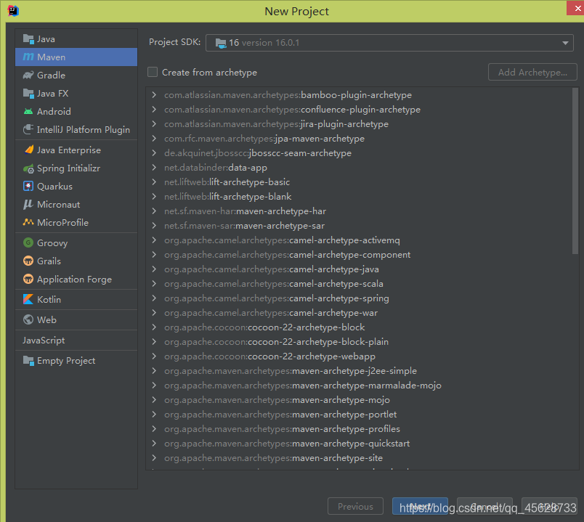Click the Add Archetype... button
Image resolution: width=584 pixels, height=522 pixels.
[532, 72]
